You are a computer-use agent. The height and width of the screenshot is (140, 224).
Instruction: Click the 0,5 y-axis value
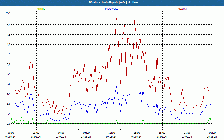9,114
